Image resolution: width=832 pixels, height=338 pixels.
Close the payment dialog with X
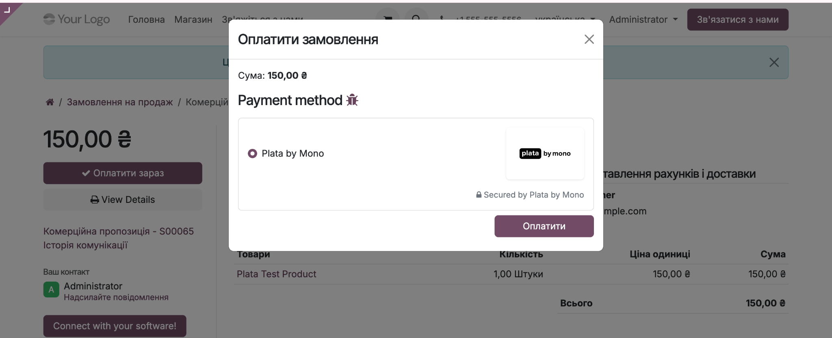coord(589,39)
